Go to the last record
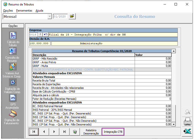 [x=64, y=132]
